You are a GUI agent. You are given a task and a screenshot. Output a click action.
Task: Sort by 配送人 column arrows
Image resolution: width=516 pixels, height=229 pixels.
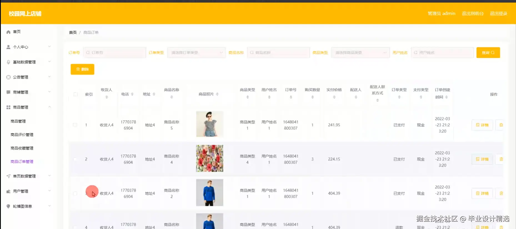click(356, 97)
